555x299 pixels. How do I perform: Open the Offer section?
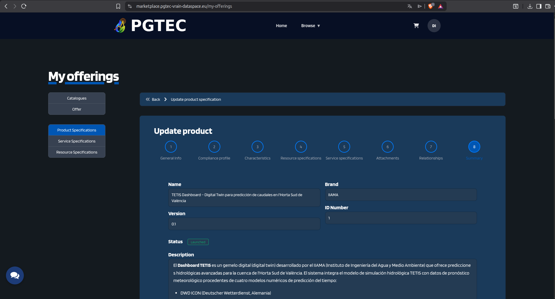pos(77,109)
